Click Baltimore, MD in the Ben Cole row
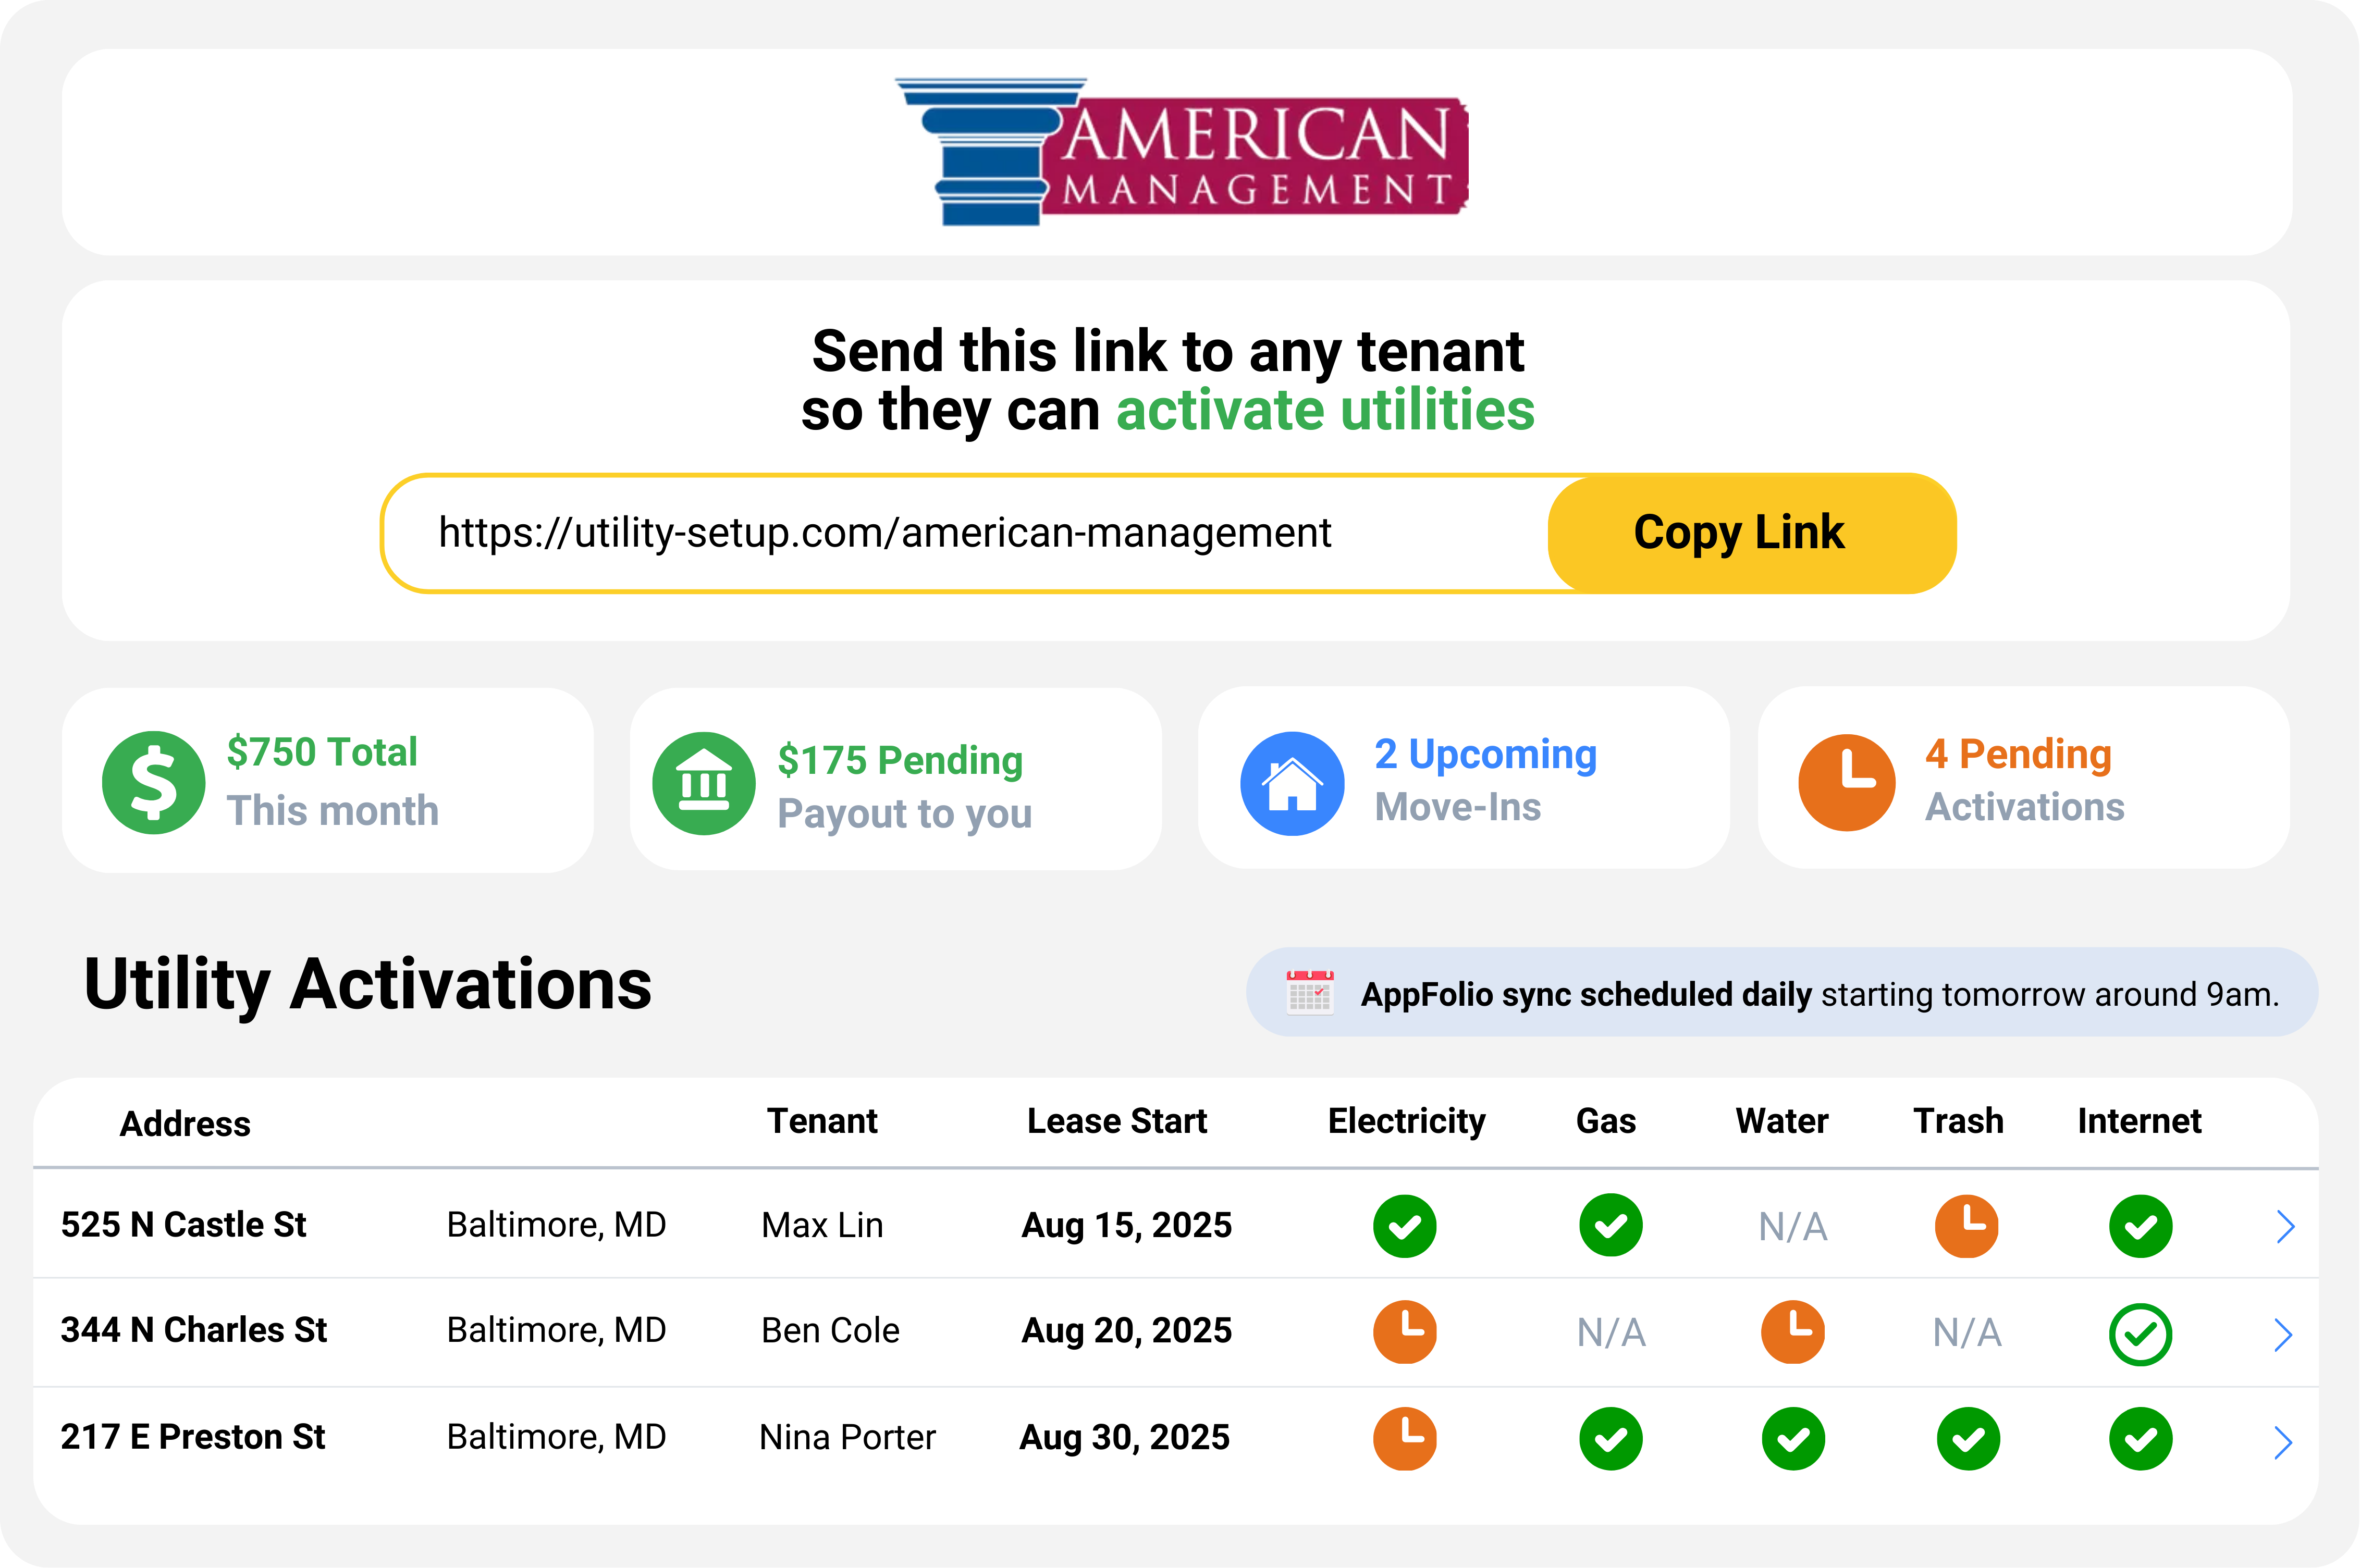The image size is (2360, 1568). pyautogui.click(x=556, y=1330)
